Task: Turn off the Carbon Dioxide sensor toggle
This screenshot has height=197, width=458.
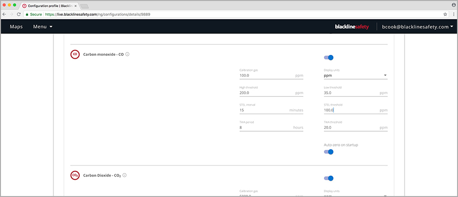Action: [329, 178]
